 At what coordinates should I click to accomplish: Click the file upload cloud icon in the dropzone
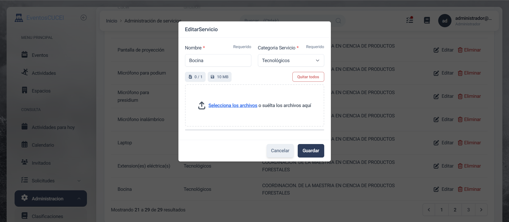point(202,105)
